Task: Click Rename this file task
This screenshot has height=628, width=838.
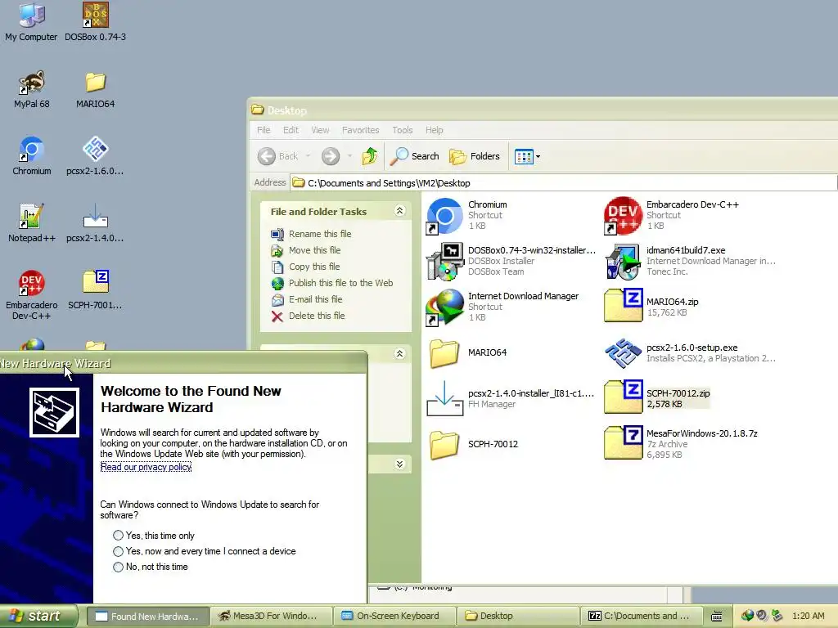Action: click(x=312, y=234)
